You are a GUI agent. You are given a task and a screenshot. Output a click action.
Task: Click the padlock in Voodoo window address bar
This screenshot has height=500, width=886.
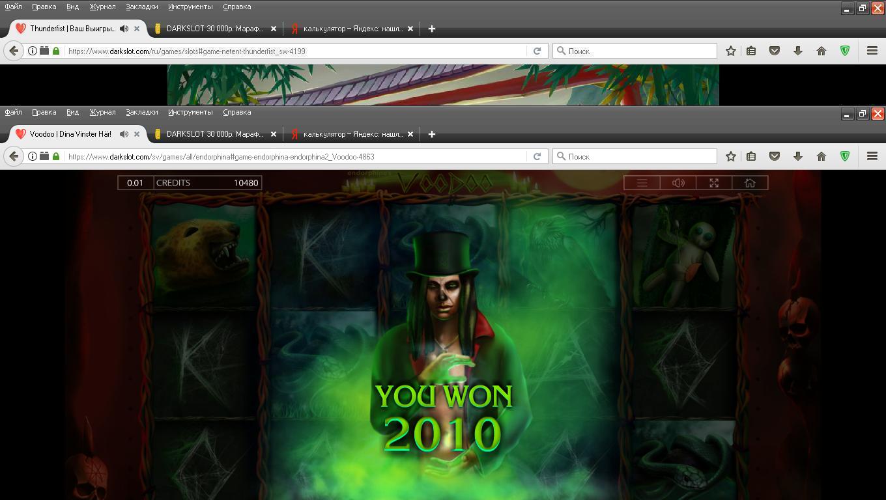(56, 156)
